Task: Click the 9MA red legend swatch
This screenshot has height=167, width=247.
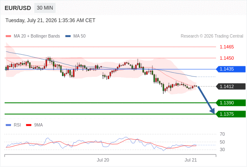Action: tap(28, 125)
